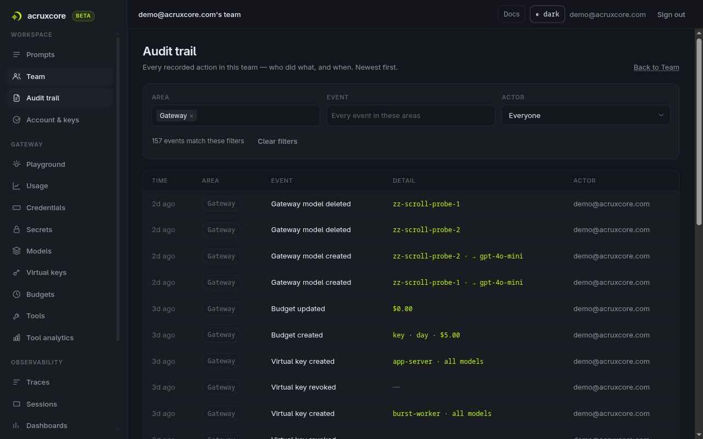
Task: Open Traces under Observability
Action: tap(60, 382)
